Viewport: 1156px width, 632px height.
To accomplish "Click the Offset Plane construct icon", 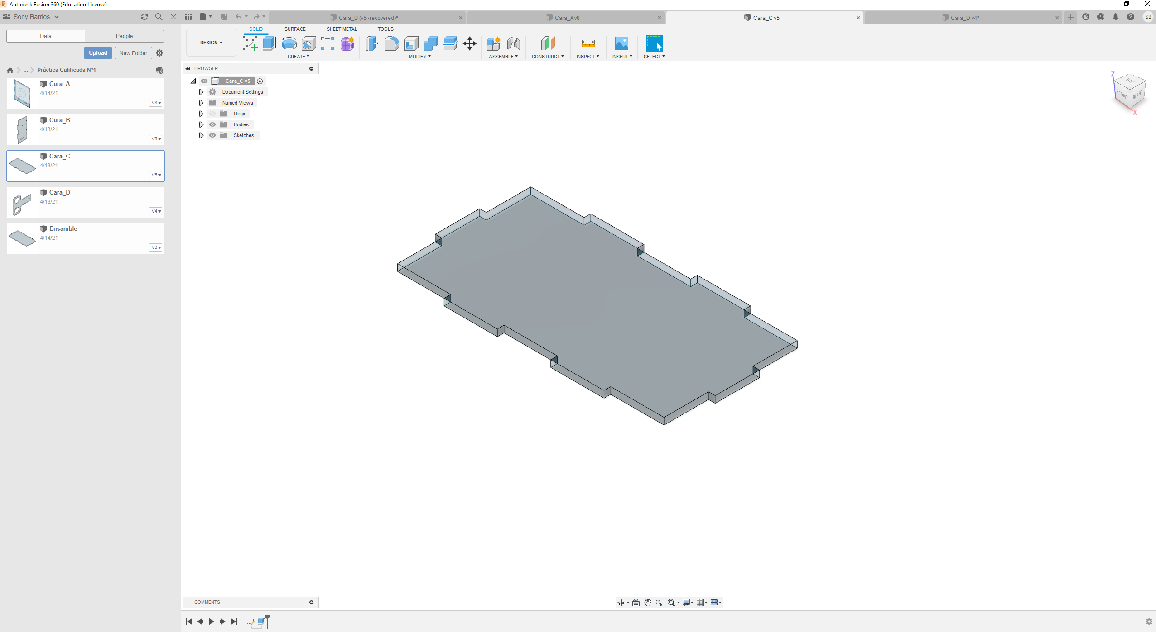I will click(548, 43).
